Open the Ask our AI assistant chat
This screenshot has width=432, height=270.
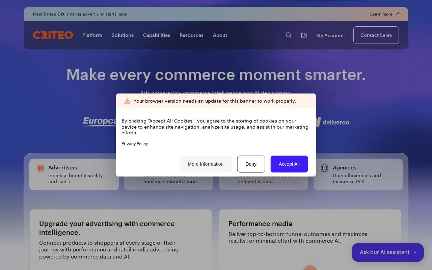click(x=388, y=252)
